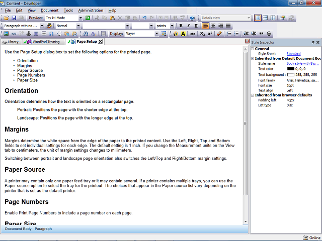Create a numbered list
The width and height of the screenshot is (322, 241).
[x=229, y=34]
